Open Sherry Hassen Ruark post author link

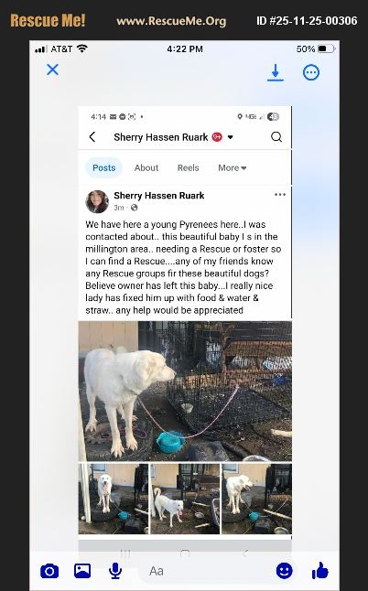pyautogui.click(x=158, y=196)
